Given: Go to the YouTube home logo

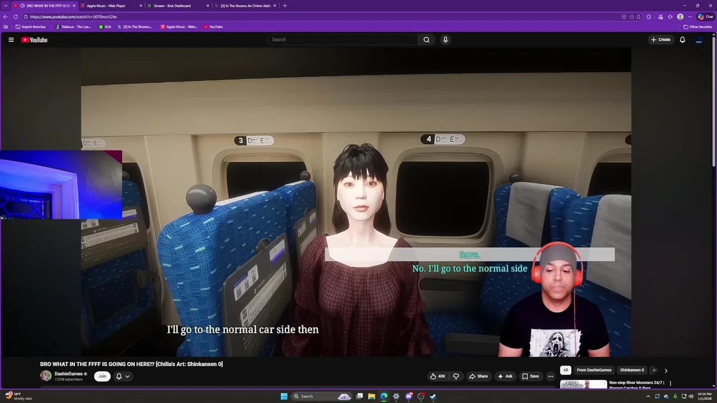Looking at the screenshot, I should point(34,40).
